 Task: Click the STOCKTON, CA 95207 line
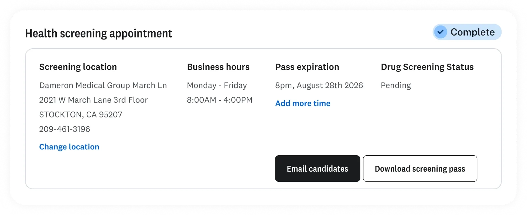81,115
